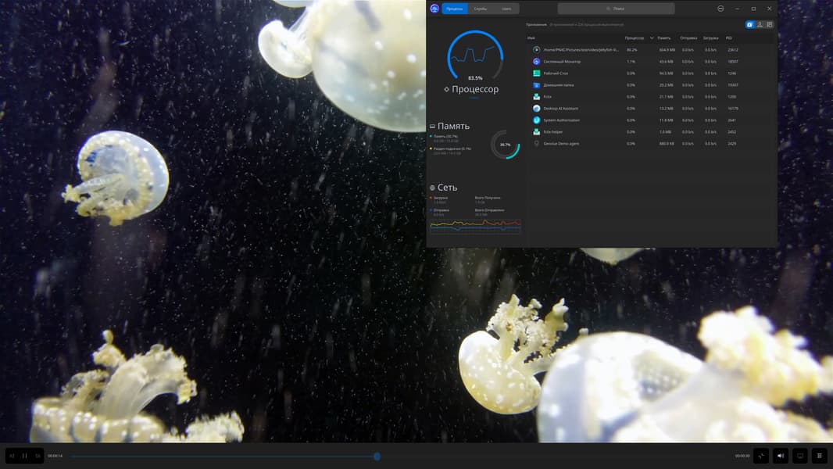This screenshot has height=469, width=833.
Task: Show all processes filter
Action: 769,25
